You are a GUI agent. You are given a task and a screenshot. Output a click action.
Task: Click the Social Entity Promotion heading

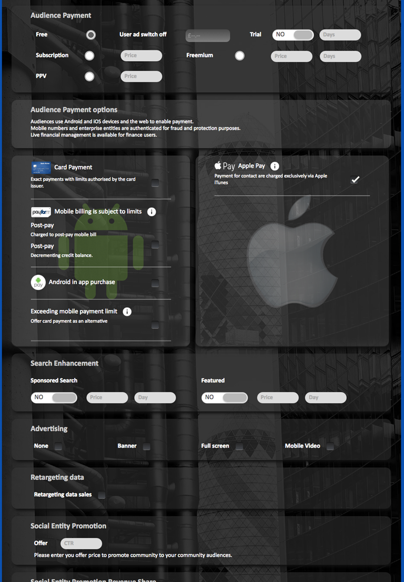coord(68,526)
